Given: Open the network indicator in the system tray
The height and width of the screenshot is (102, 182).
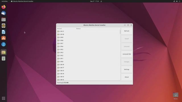Looking at the screenshot, I should [x=174, y=1].
